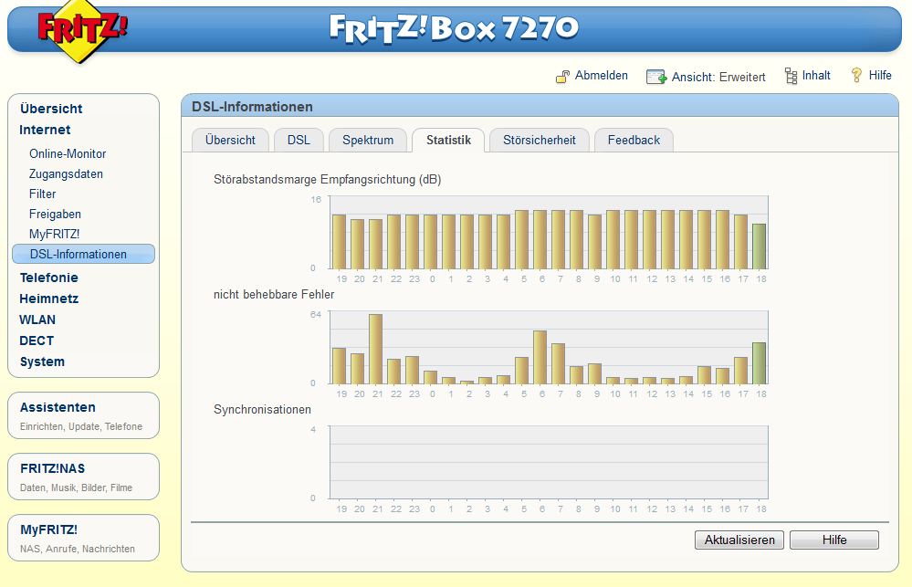Open the Störsicherheit tab
This screenshot has width=912, height=587.
(x=540, y=141)
